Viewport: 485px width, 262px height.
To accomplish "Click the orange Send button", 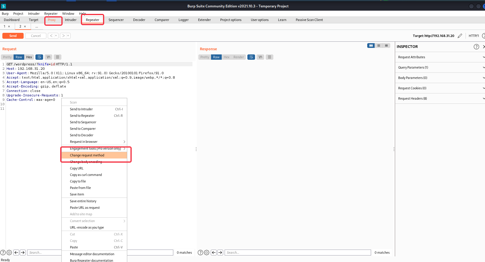I will (x=13, y=36).
